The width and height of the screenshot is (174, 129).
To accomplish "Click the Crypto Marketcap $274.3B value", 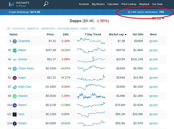I will point(35,12).
